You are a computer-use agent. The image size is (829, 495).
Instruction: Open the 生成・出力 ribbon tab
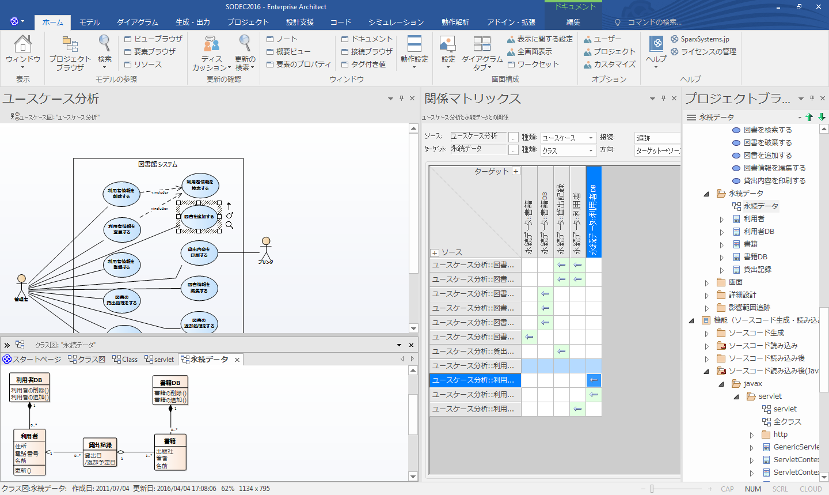point(193,22)
